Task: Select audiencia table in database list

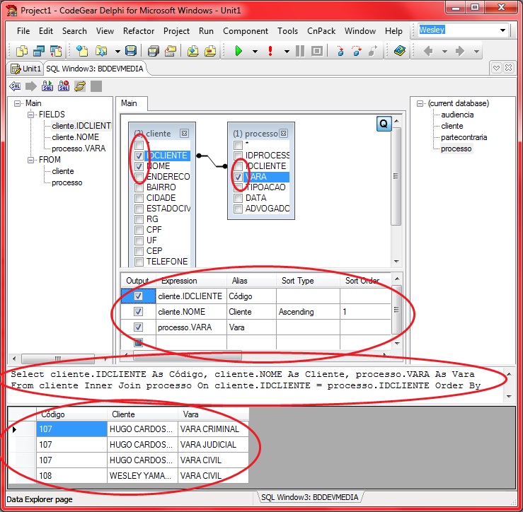Action: [x=457, y=115]
